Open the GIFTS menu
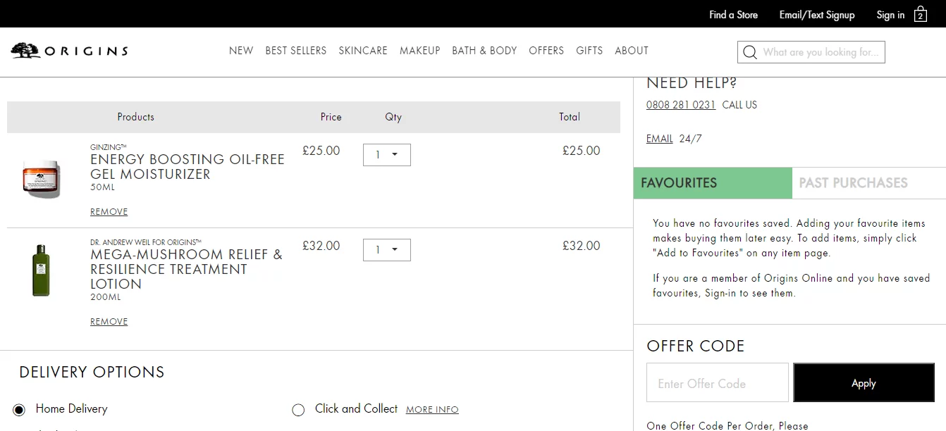 coord(589,51)
